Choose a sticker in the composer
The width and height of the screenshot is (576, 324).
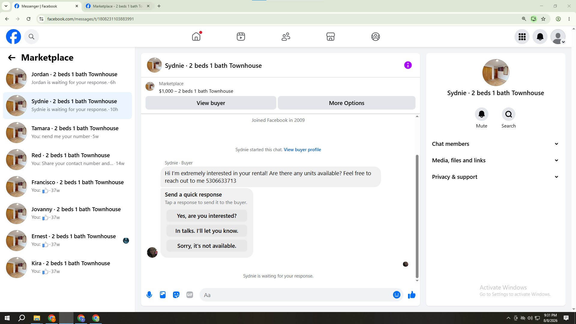point(176,295)
